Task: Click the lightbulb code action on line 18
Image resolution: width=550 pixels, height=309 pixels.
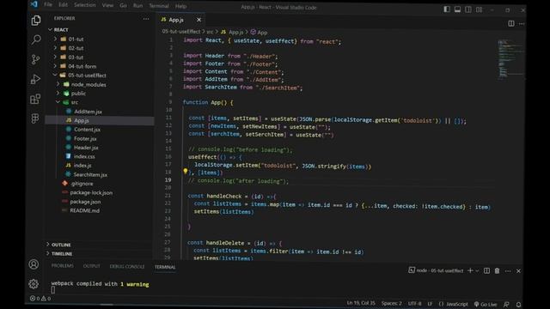Action: pyautogui.click(x=186, y=172)
